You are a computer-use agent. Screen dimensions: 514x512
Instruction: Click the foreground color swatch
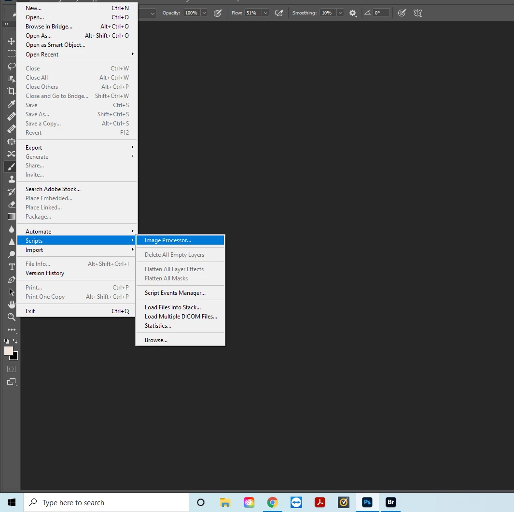(8, 350)
